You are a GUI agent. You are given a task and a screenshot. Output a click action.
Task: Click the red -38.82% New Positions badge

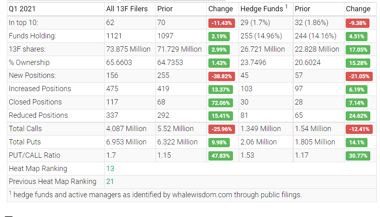221,76
